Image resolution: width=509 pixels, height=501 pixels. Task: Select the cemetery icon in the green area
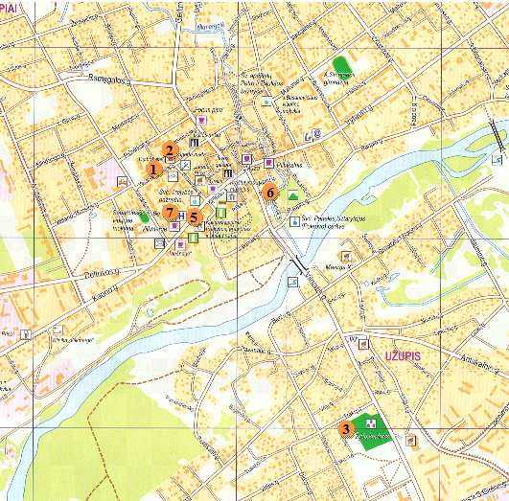pos(371,423)
